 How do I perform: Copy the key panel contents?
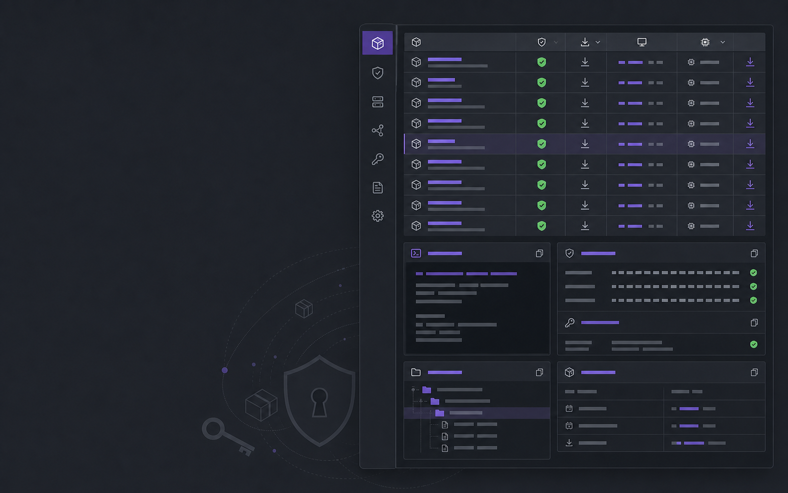point(754,323)
